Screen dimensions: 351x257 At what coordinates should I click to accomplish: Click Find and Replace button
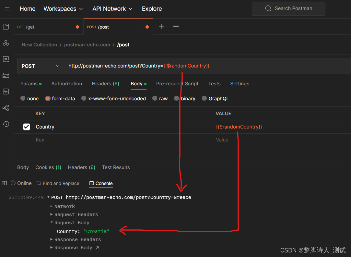tap(58, 183)
